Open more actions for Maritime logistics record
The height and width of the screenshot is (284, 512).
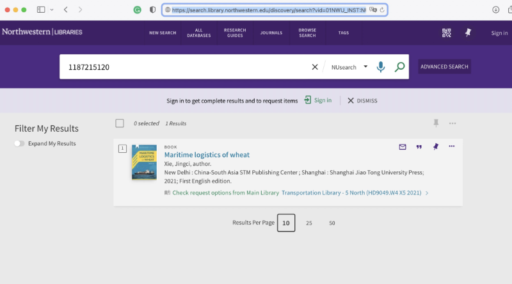452,146
